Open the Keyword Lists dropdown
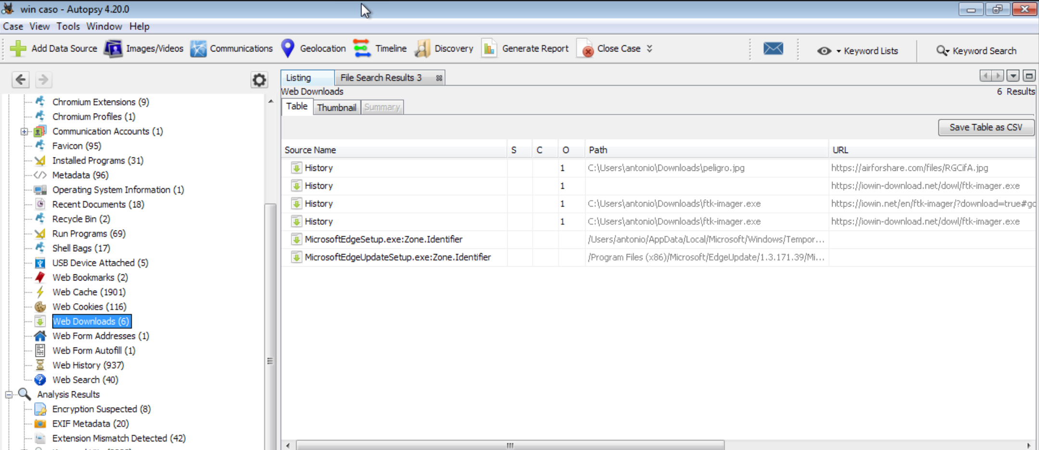The width and height of the screenshot is (1039, 450). pyautogui.click(x=859, y=51)
